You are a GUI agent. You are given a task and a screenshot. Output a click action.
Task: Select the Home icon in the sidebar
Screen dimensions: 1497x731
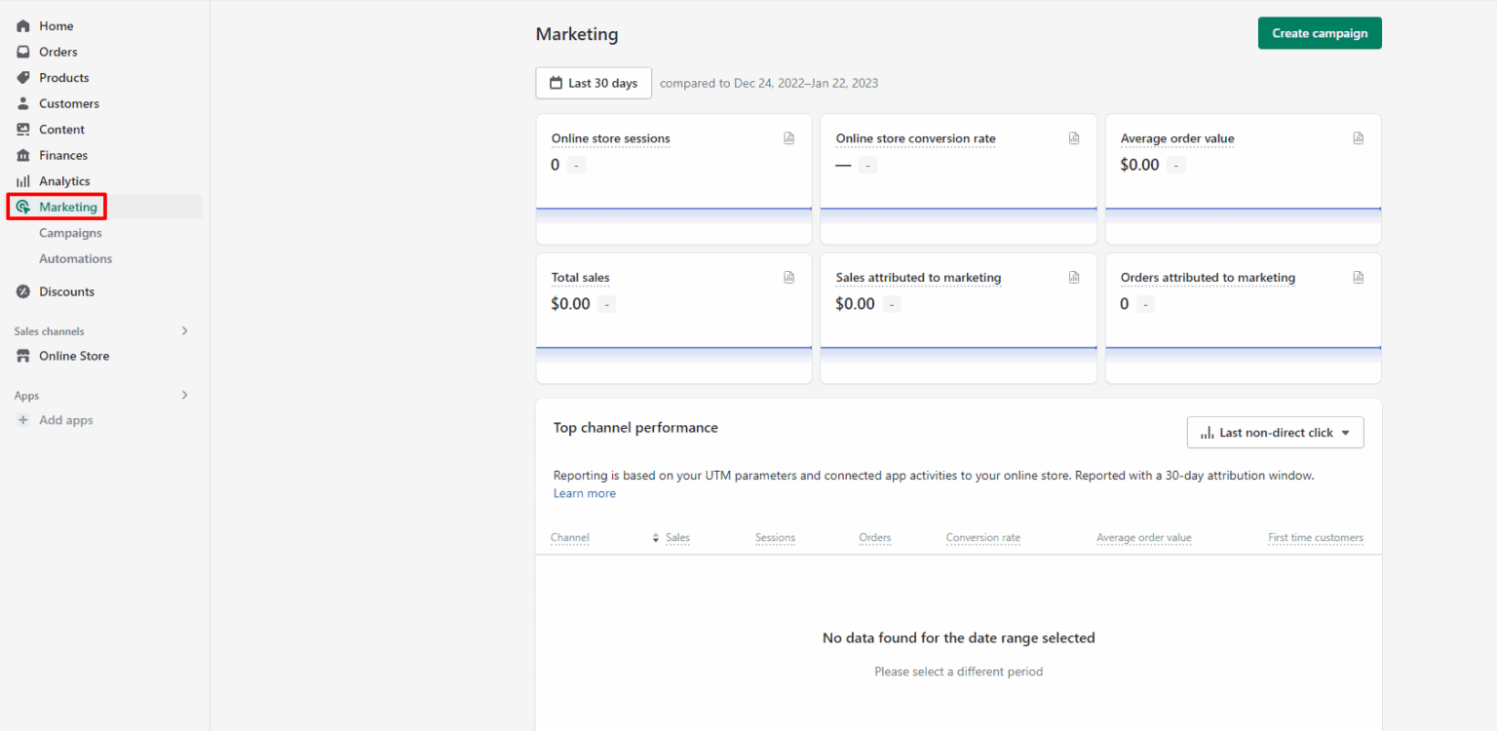tap(22, 25)
